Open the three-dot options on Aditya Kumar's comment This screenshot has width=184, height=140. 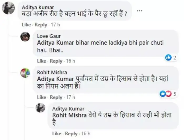coord(140,11)
